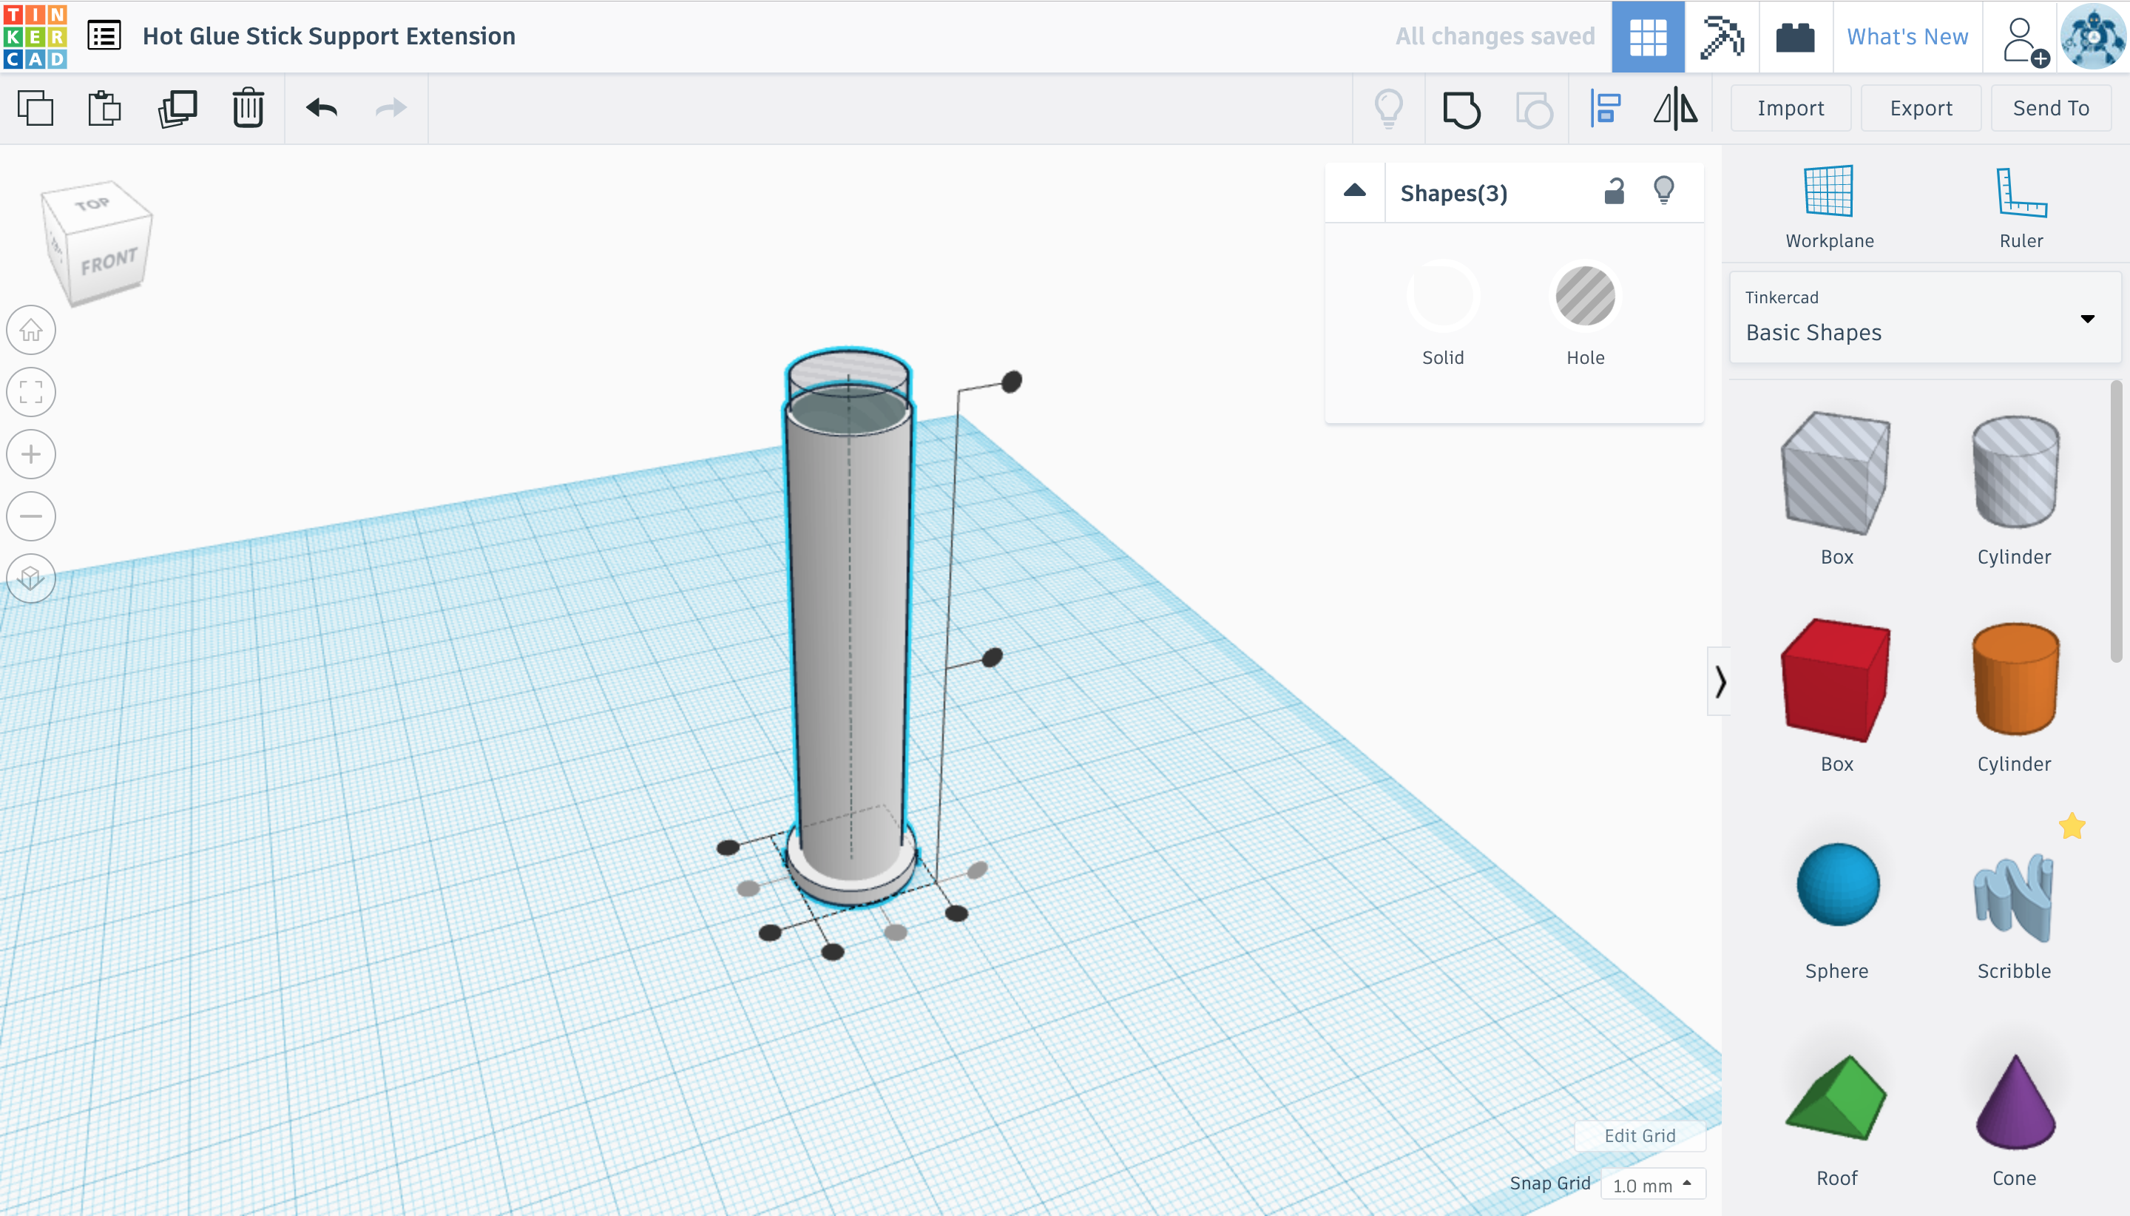Click the Undo arrow
Viewport: 2130px width, 1216px height.
click(322, 109)
